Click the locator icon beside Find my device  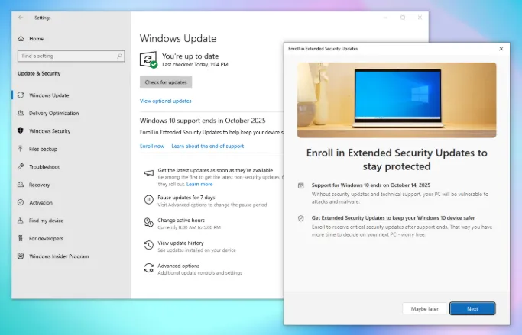coord(21,220)
